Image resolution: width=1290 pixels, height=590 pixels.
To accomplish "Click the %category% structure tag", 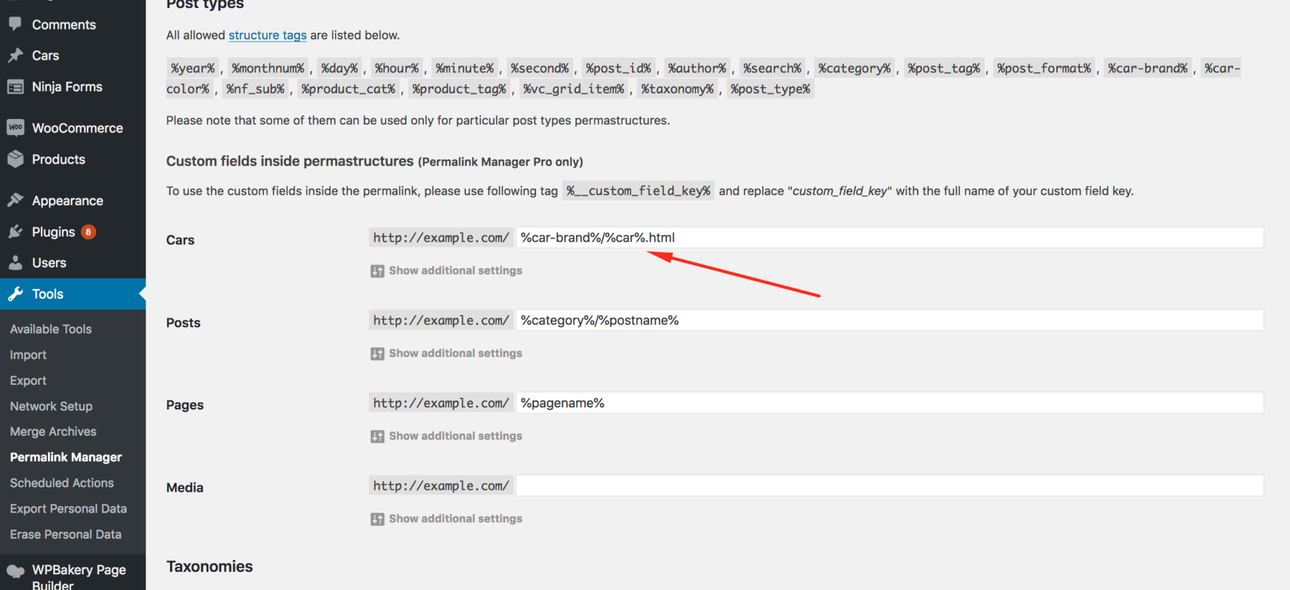I will point(854,68).
